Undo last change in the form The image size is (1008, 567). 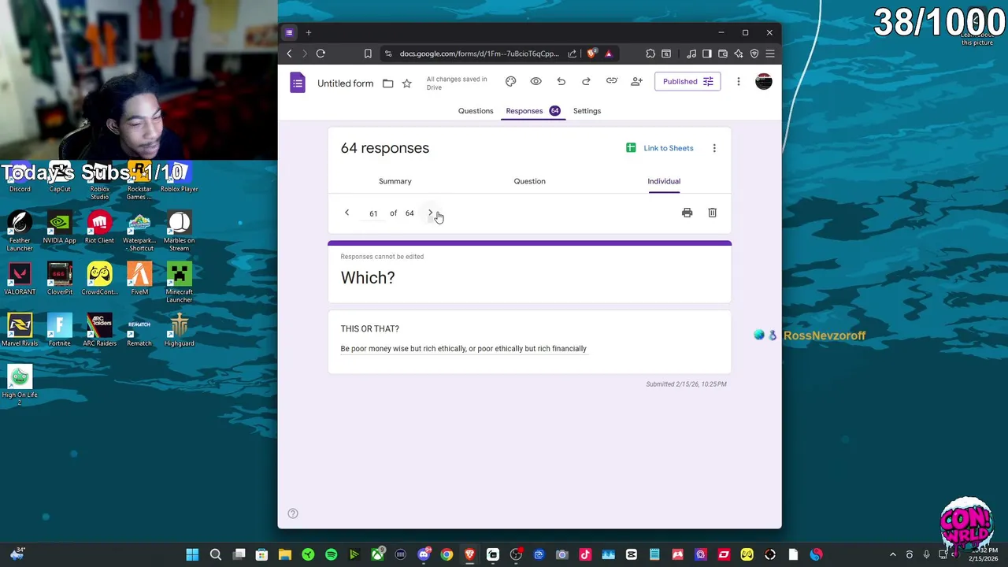pos(561,81)
